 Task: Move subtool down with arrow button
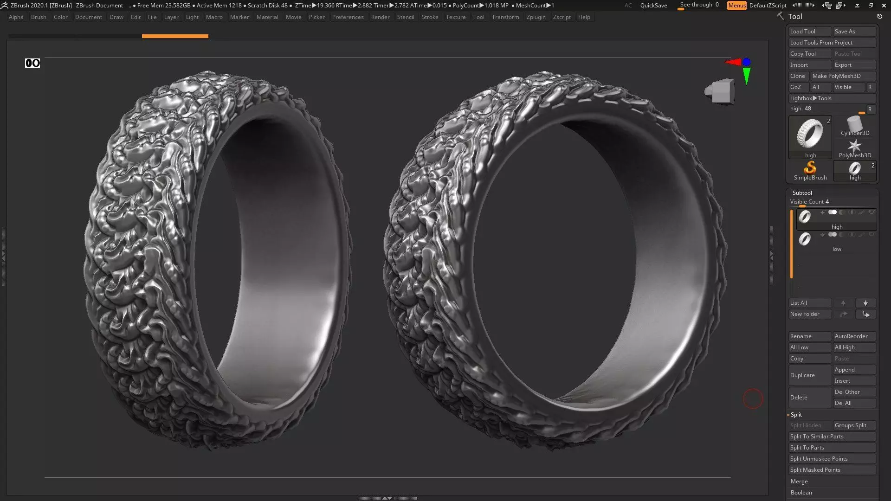(865, 303)
